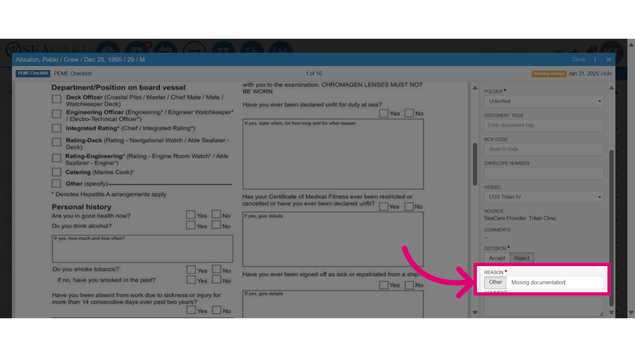
Task: Click the reason text field Missing documentation
Action: tap(555, 282)
